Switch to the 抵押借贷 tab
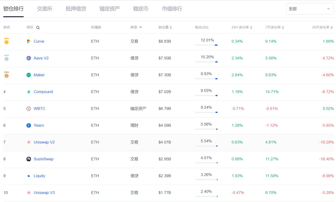 pyautogui.click(x=76, y=9)
